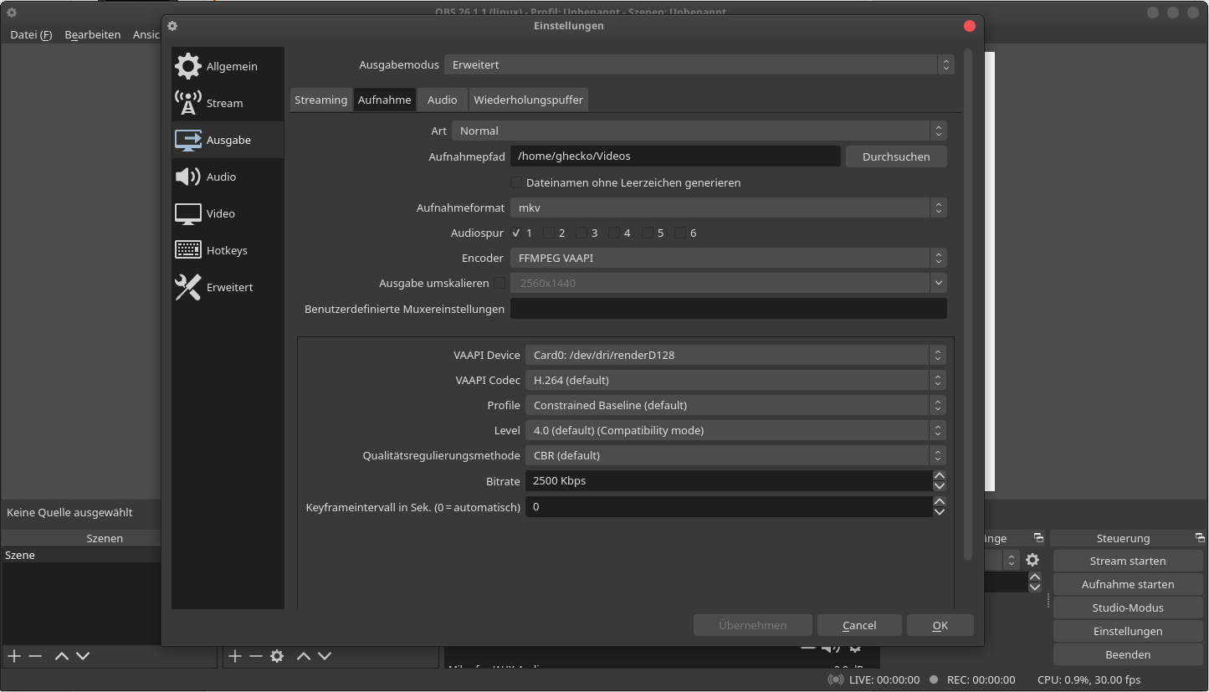1209x692 pixels.
Task: Open the Profile dropdown showing Constrained Baseline
Action: 735,405
